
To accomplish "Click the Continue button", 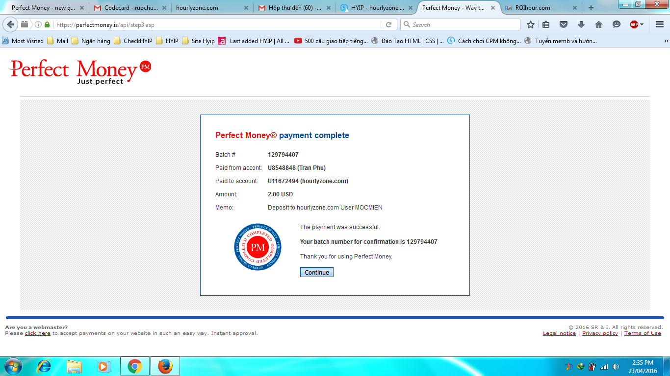I will [317, 272].
